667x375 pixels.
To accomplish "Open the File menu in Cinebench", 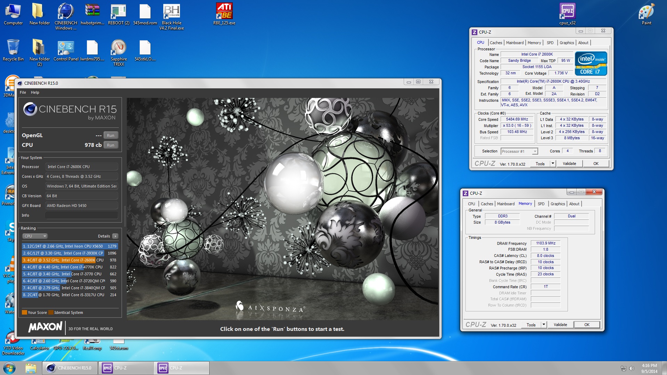I will point(23,92).
